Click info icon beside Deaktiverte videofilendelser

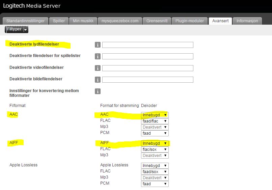98,68
